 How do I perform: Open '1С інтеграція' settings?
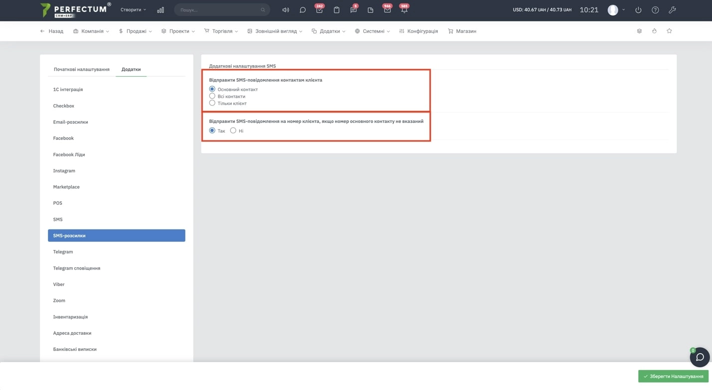(x=117, y=90)
